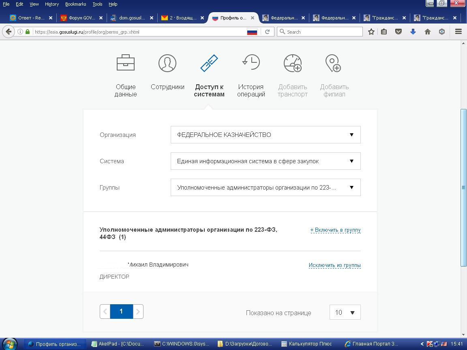Screen dimensions: 467x350
Task: Reload the page with refresh button
Action: coord(267,32)
